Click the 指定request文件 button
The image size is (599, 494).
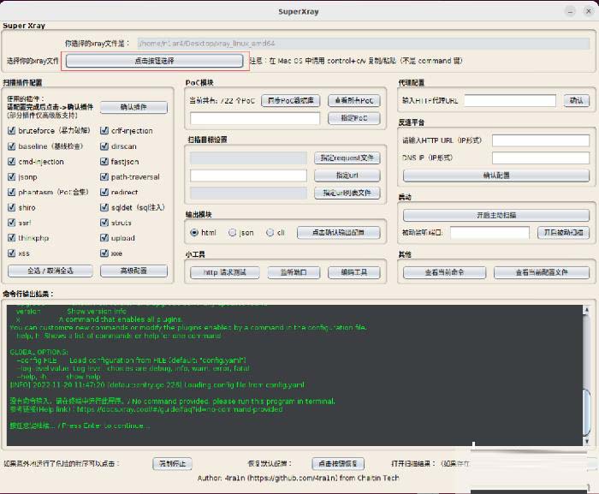click(347, 158)
